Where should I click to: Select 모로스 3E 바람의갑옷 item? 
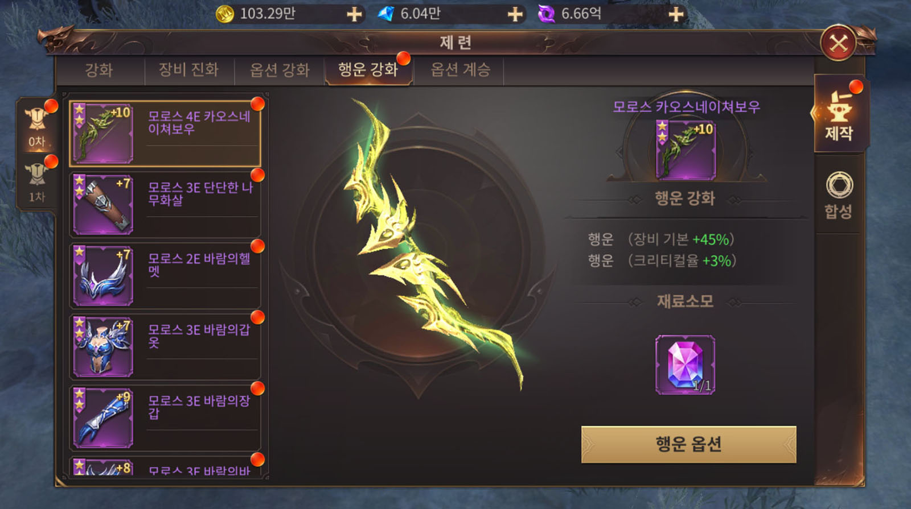tap(165, 347)
